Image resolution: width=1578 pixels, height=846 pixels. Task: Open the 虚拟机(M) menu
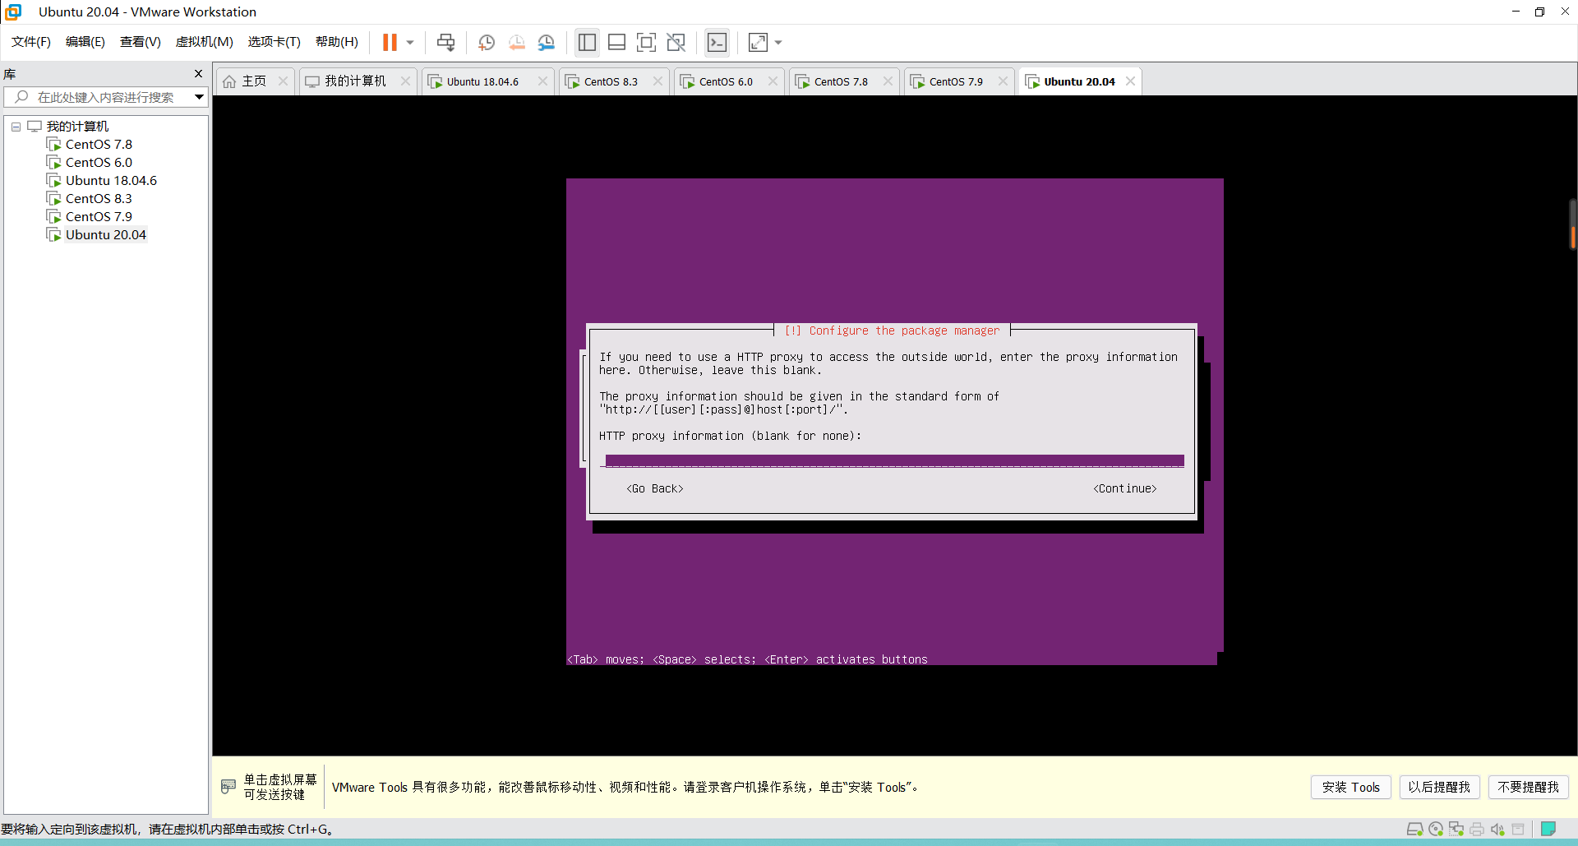(205, 42)
